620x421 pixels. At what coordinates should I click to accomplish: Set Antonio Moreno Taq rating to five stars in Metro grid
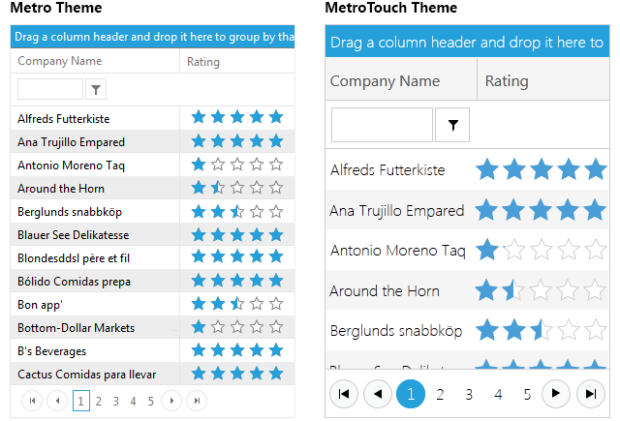tap(276, 165)
